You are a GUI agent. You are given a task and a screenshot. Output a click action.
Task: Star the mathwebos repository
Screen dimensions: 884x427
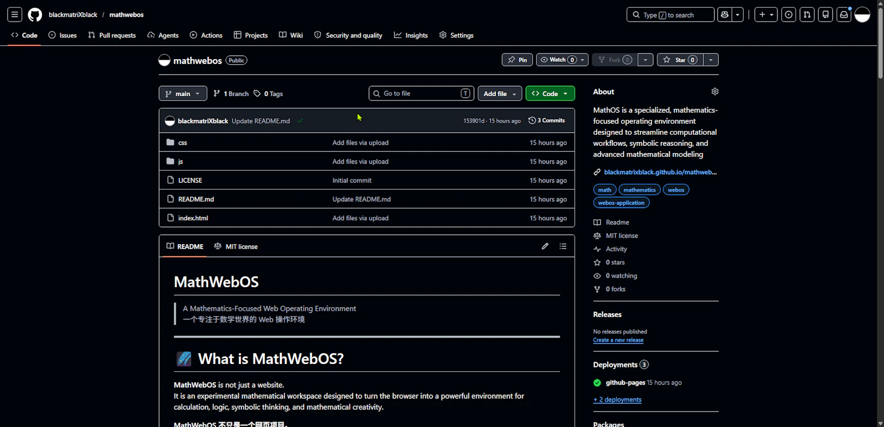click(x=680, y=60)
